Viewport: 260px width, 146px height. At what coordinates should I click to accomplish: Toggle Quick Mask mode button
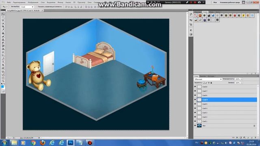(3, 91)
